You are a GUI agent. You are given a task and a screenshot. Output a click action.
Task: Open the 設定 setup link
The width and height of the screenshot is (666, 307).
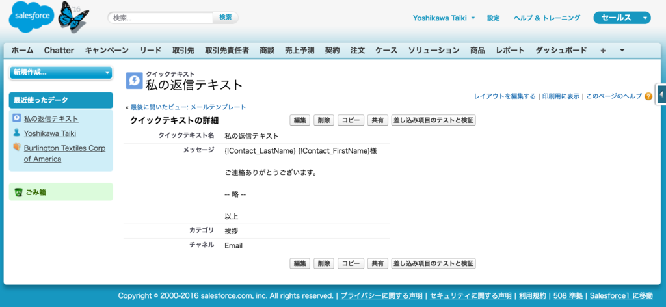point(493,18)
